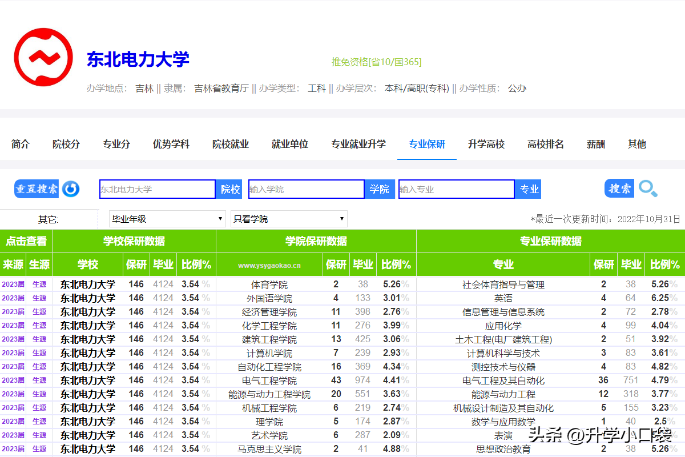The height and width of the screenshot is (457, 685).
Task: Click the 英语 major cell
Action: (x=503, y=298)
